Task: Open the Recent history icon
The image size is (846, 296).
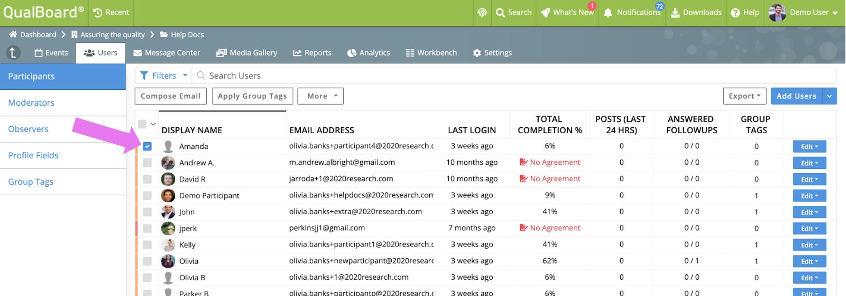Action: tap(98, 13)
